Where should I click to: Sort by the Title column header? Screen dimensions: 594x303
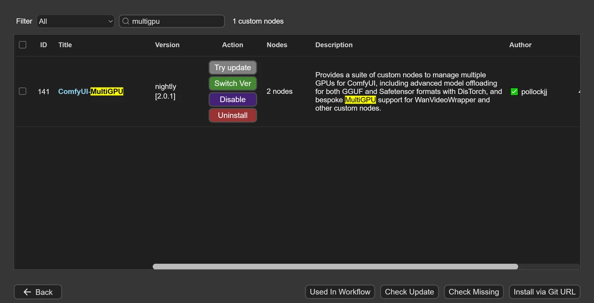pos(65,45)
